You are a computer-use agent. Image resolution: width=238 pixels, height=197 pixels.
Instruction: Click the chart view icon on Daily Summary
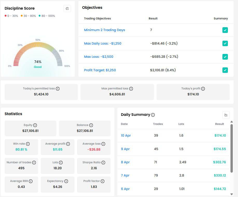(226, 115)
